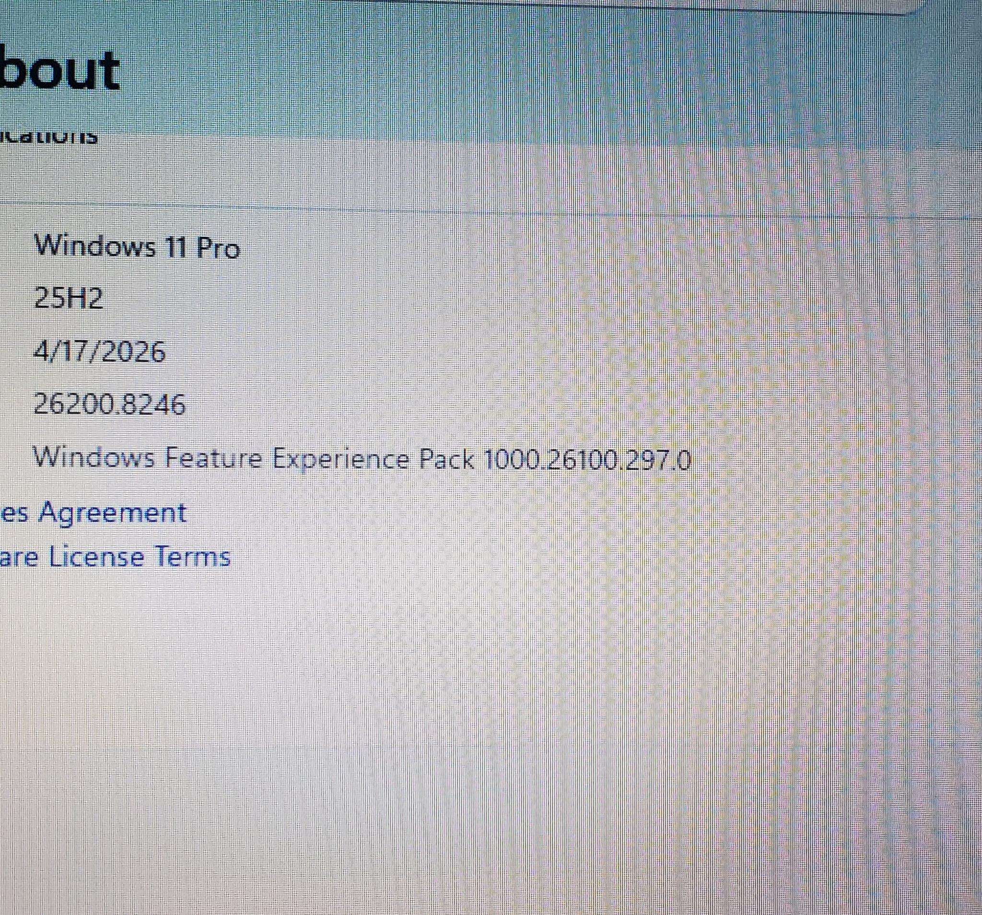Select the OS build '26200.8246'
Image resolution: width=982 pixels, height=915 pixels.
tap(109, 404)
